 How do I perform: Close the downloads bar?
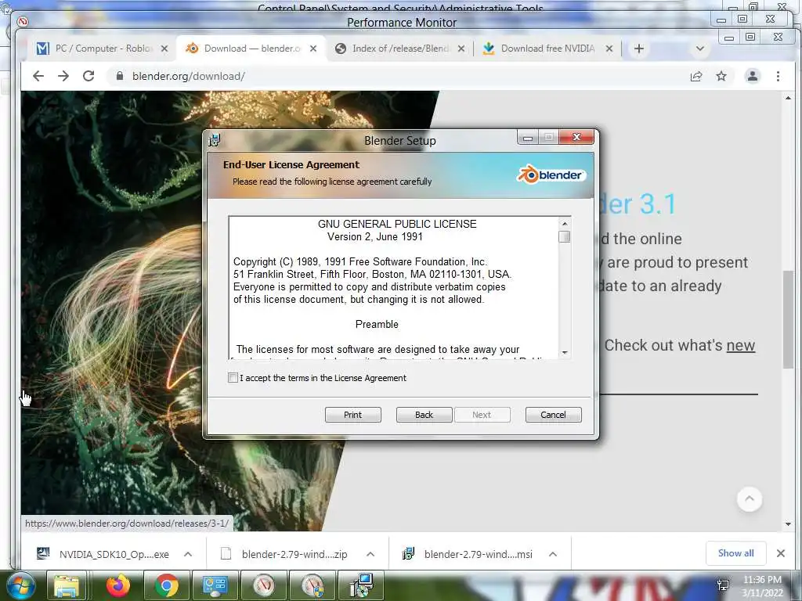click(x=781, y=553)
